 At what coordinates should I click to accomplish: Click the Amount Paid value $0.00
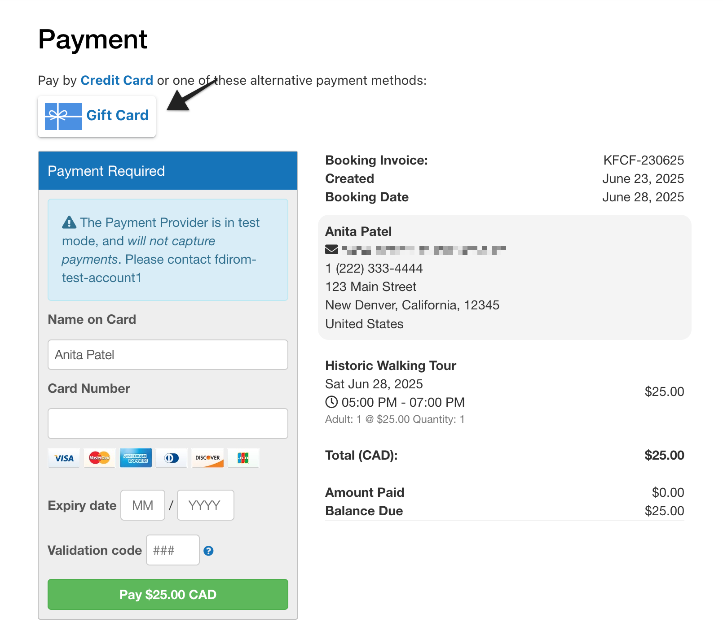(668, 492)
